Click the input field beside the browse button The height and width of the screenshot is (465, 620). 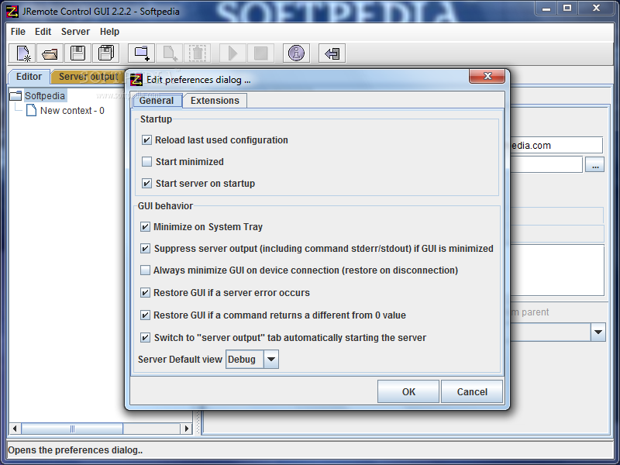[x=546, y=164]
